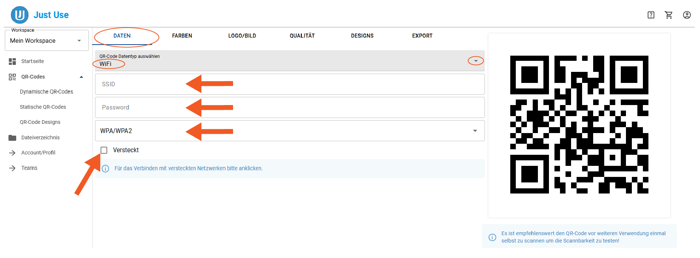
Task: Click the 'Es ist empfehlenswert' scan recommendation text
Action: pyautogui.click(x=584, y=237)
